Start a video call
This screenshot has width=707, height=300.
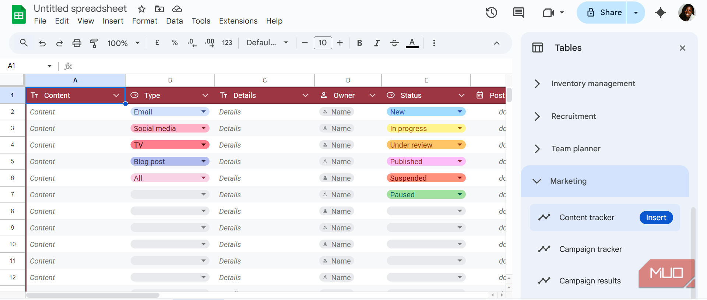(549, 13)
